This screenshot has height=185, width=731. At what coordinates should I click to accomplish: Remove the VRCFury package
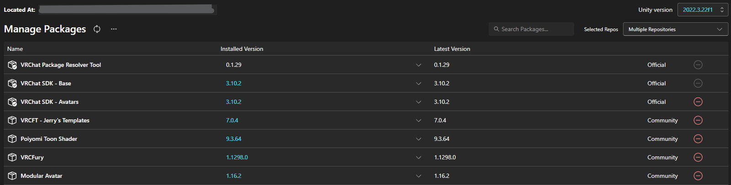[698, 157]
